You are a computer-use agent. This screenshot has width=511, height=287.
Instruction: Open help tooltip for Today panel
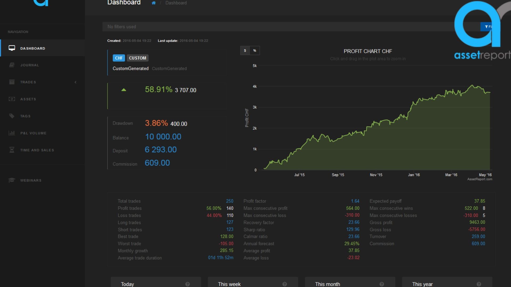[x=187, y=284]
